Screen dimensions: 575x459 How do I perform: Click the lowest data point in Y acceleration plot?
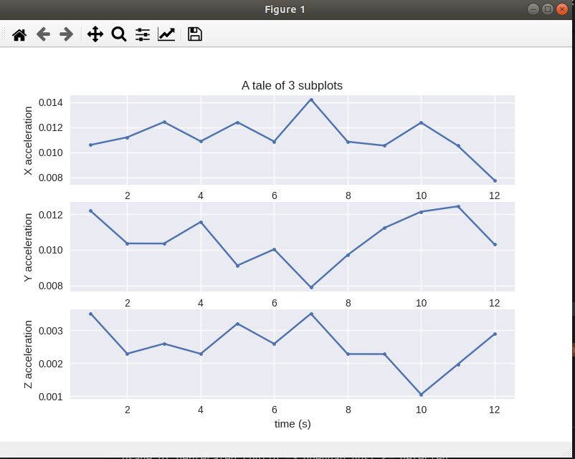point(311,288)
